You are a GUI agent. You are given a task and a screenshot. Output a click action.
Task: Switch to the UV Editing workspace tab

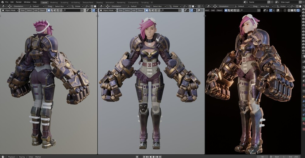75,2
